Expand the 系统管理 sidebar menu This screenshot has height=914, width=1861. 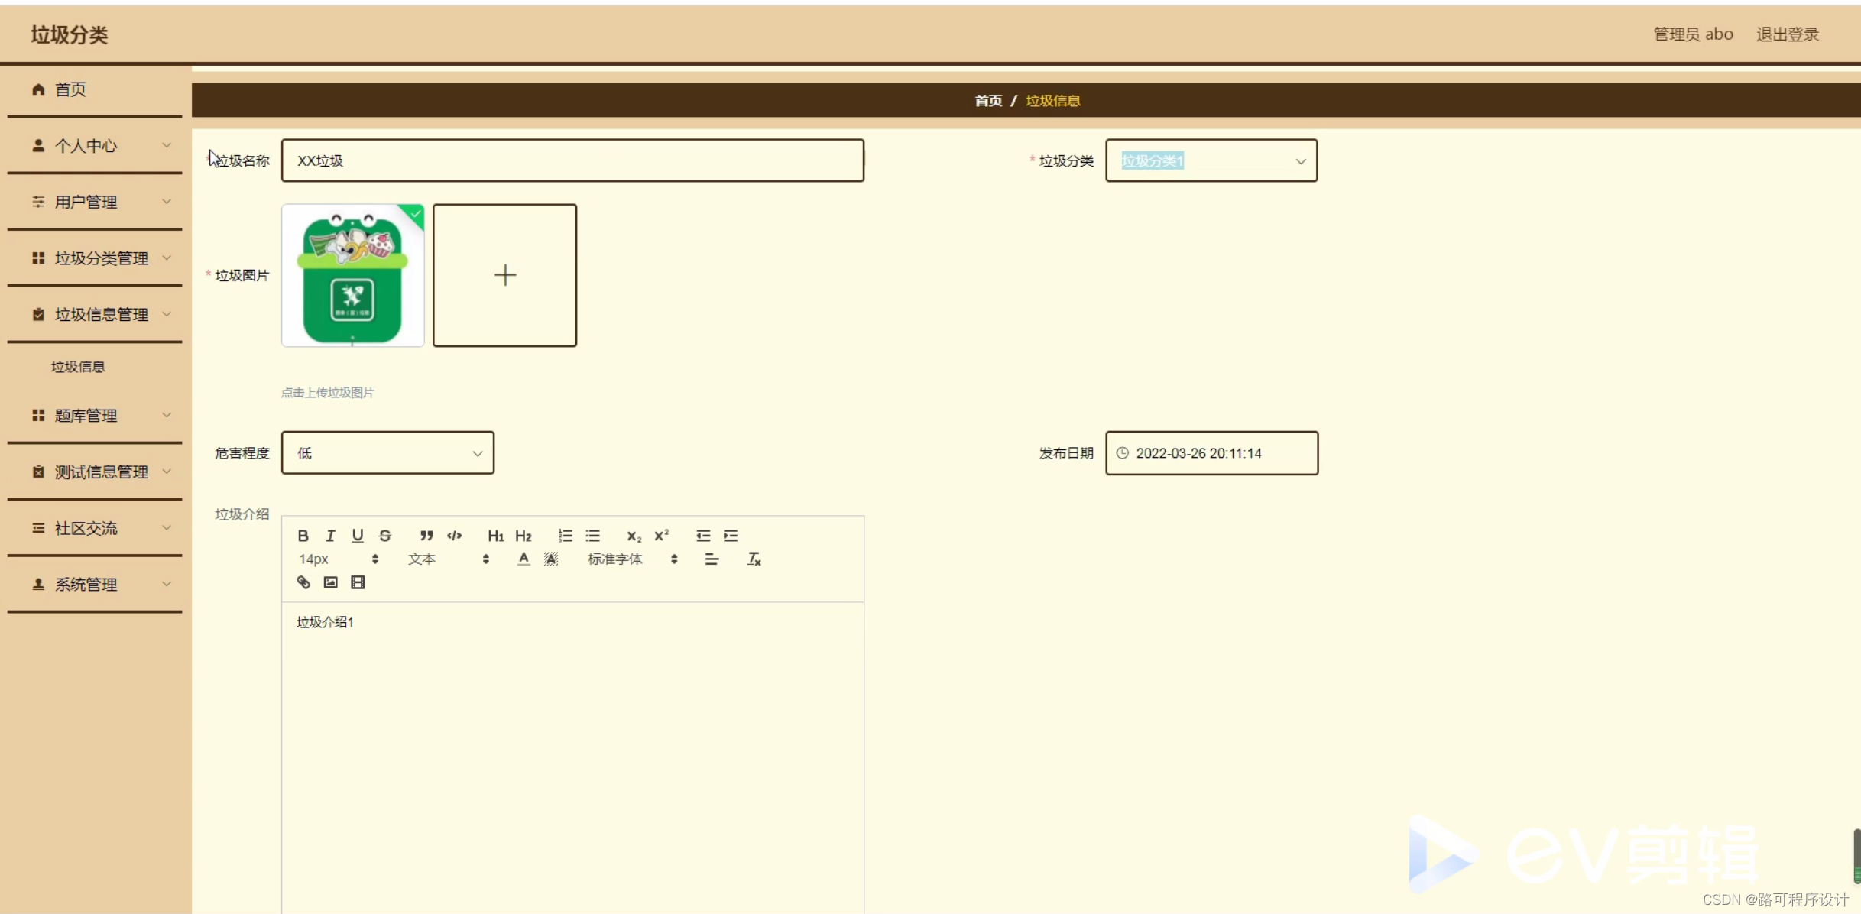tap(95, 585)
